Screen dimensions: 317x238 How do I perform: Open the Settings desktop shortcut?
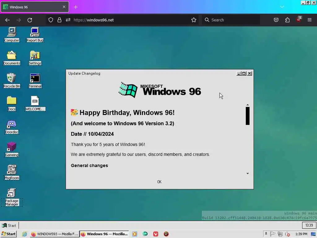click(35, 58)
